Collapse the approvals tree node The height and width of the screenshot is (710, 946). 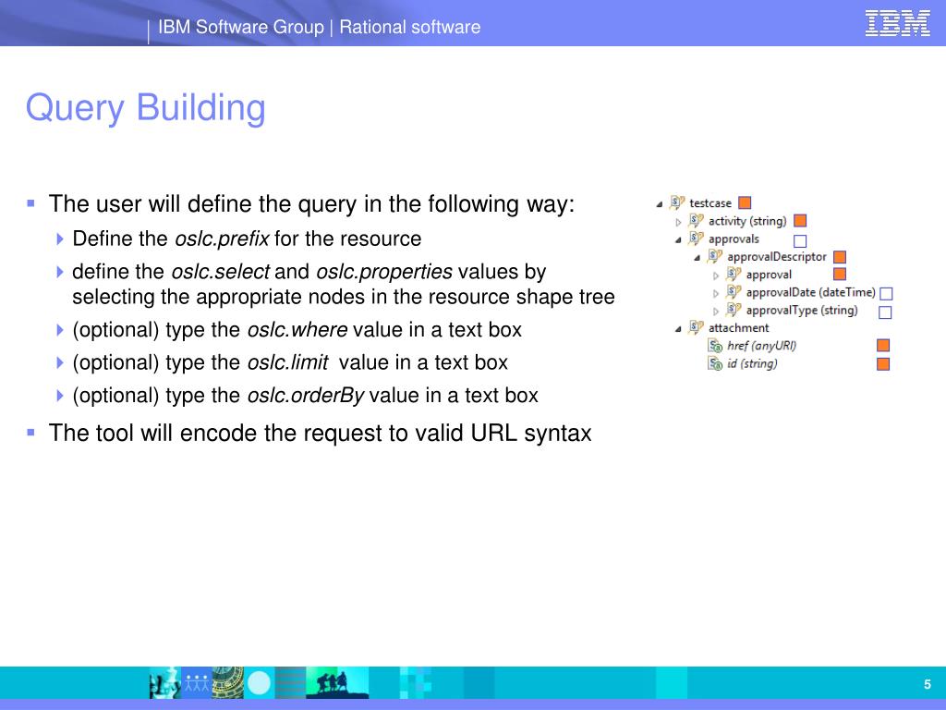(x=678, y=240)
